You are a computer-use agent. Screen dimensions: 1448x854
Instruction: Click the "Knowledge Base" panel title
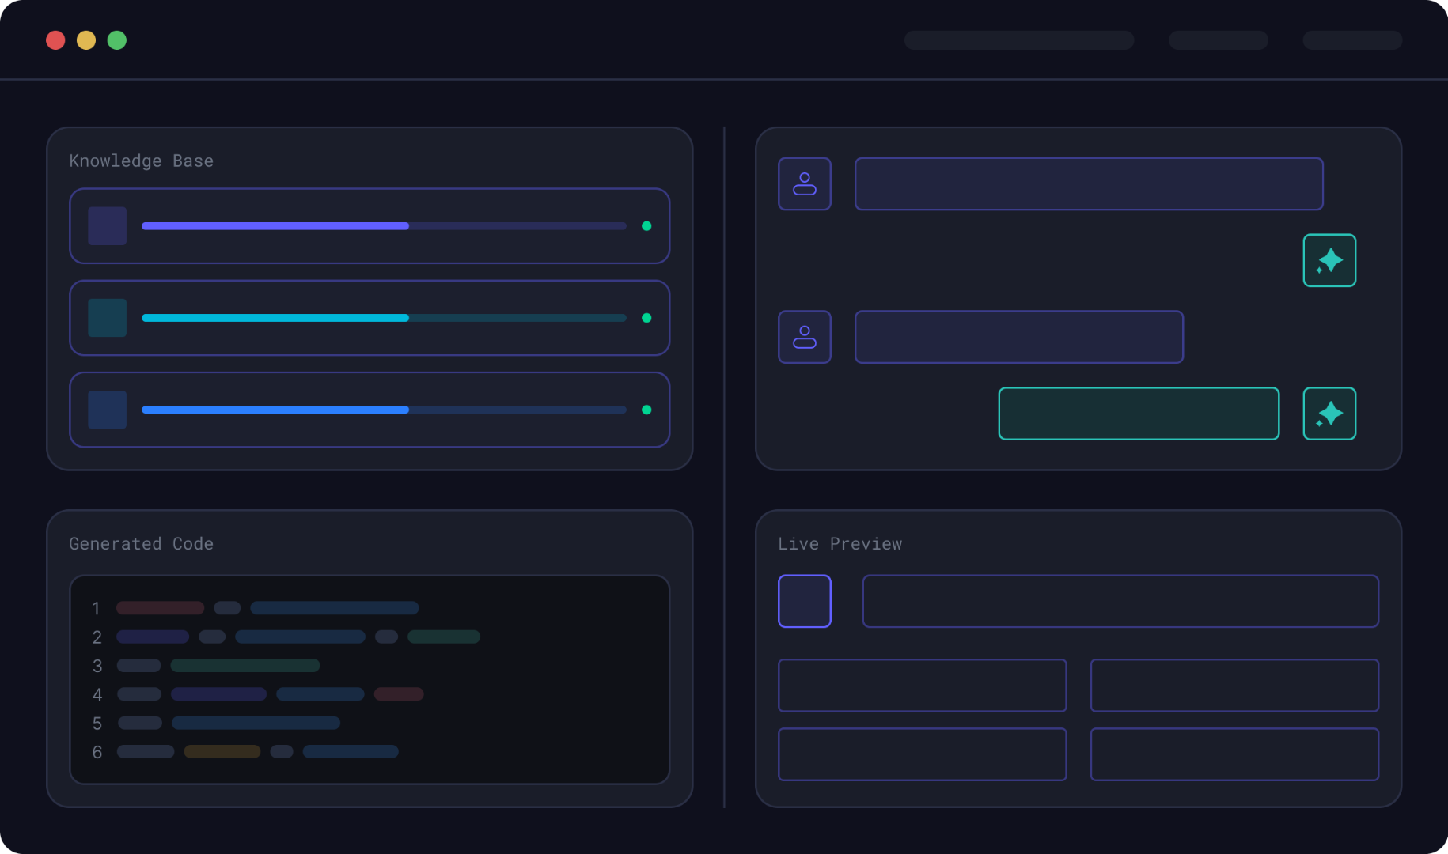coord(141,161)
